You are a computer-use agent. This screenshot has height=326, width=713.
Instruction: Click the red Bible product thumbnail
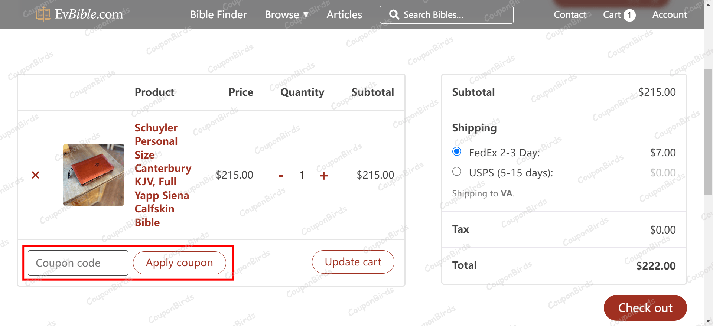pos(94,175)
